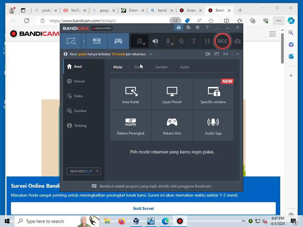Click the lock icon in Bandicam title bar
Viewport: 303px width, 227px height.
point(178,27)
